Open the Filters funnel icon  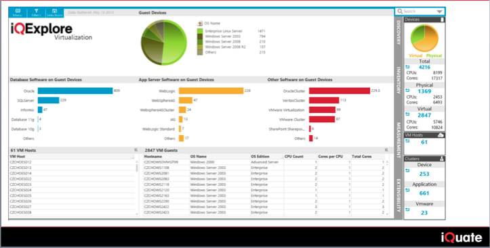point(36,12)
